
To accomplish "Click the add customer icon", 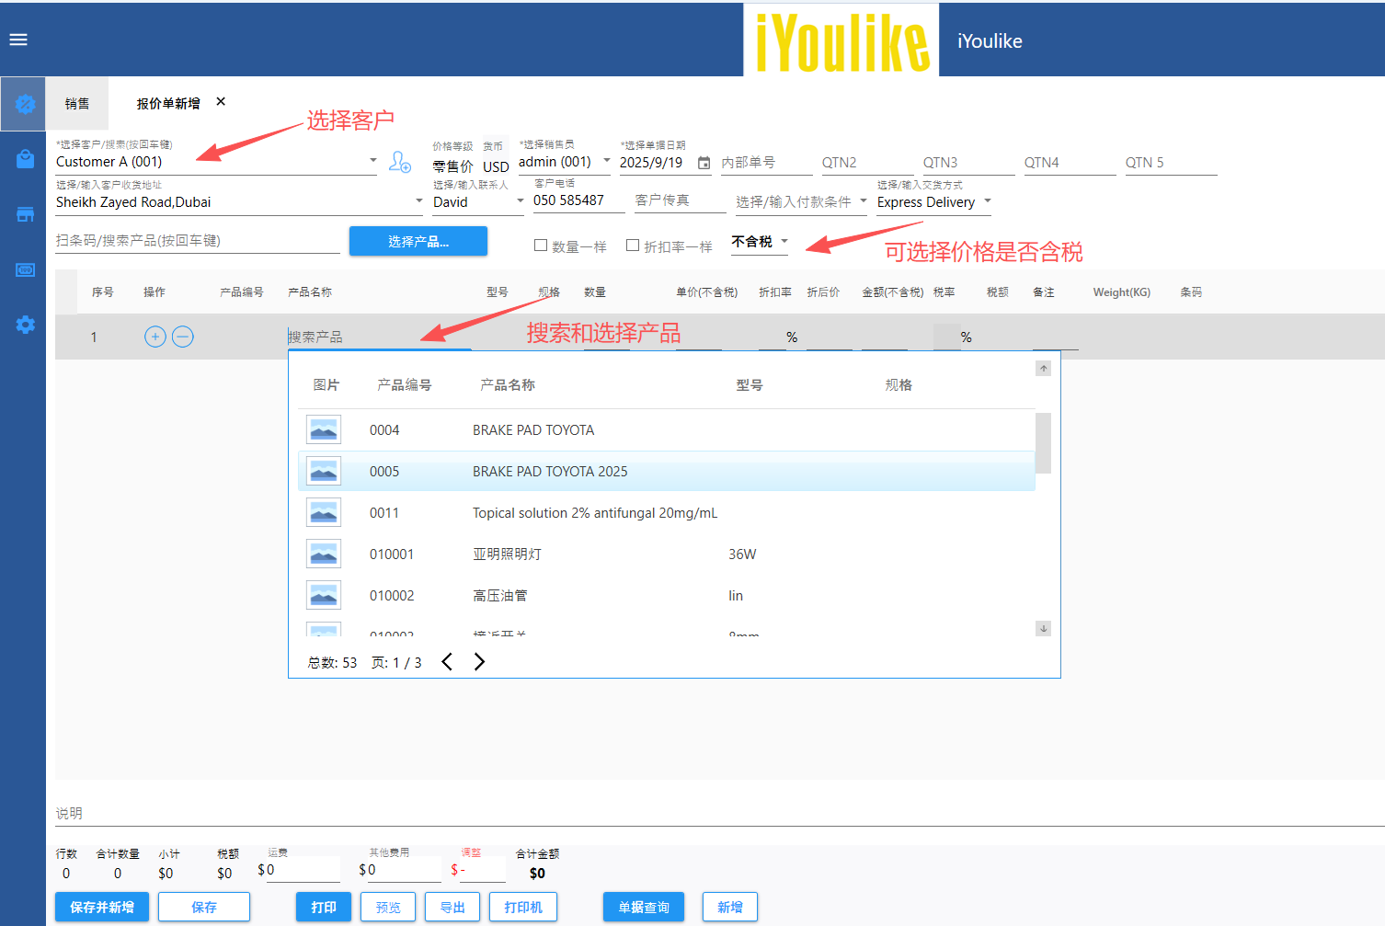I will point(400,162).
